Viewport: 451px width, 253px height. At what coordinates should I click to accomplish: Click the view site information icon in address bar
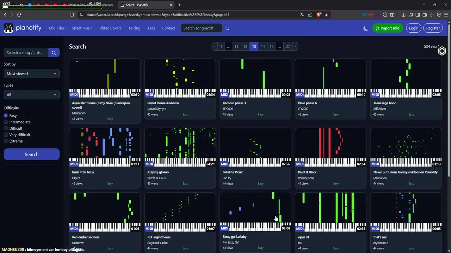point(81,15)
